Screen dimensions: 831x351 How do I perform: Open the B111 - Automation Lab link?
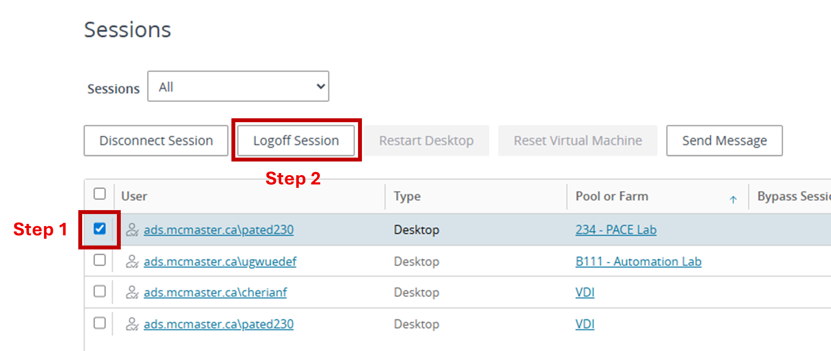coord(638,261)
